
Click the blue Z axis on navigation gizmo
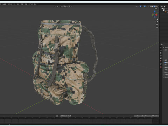click(x=155, y=12)
